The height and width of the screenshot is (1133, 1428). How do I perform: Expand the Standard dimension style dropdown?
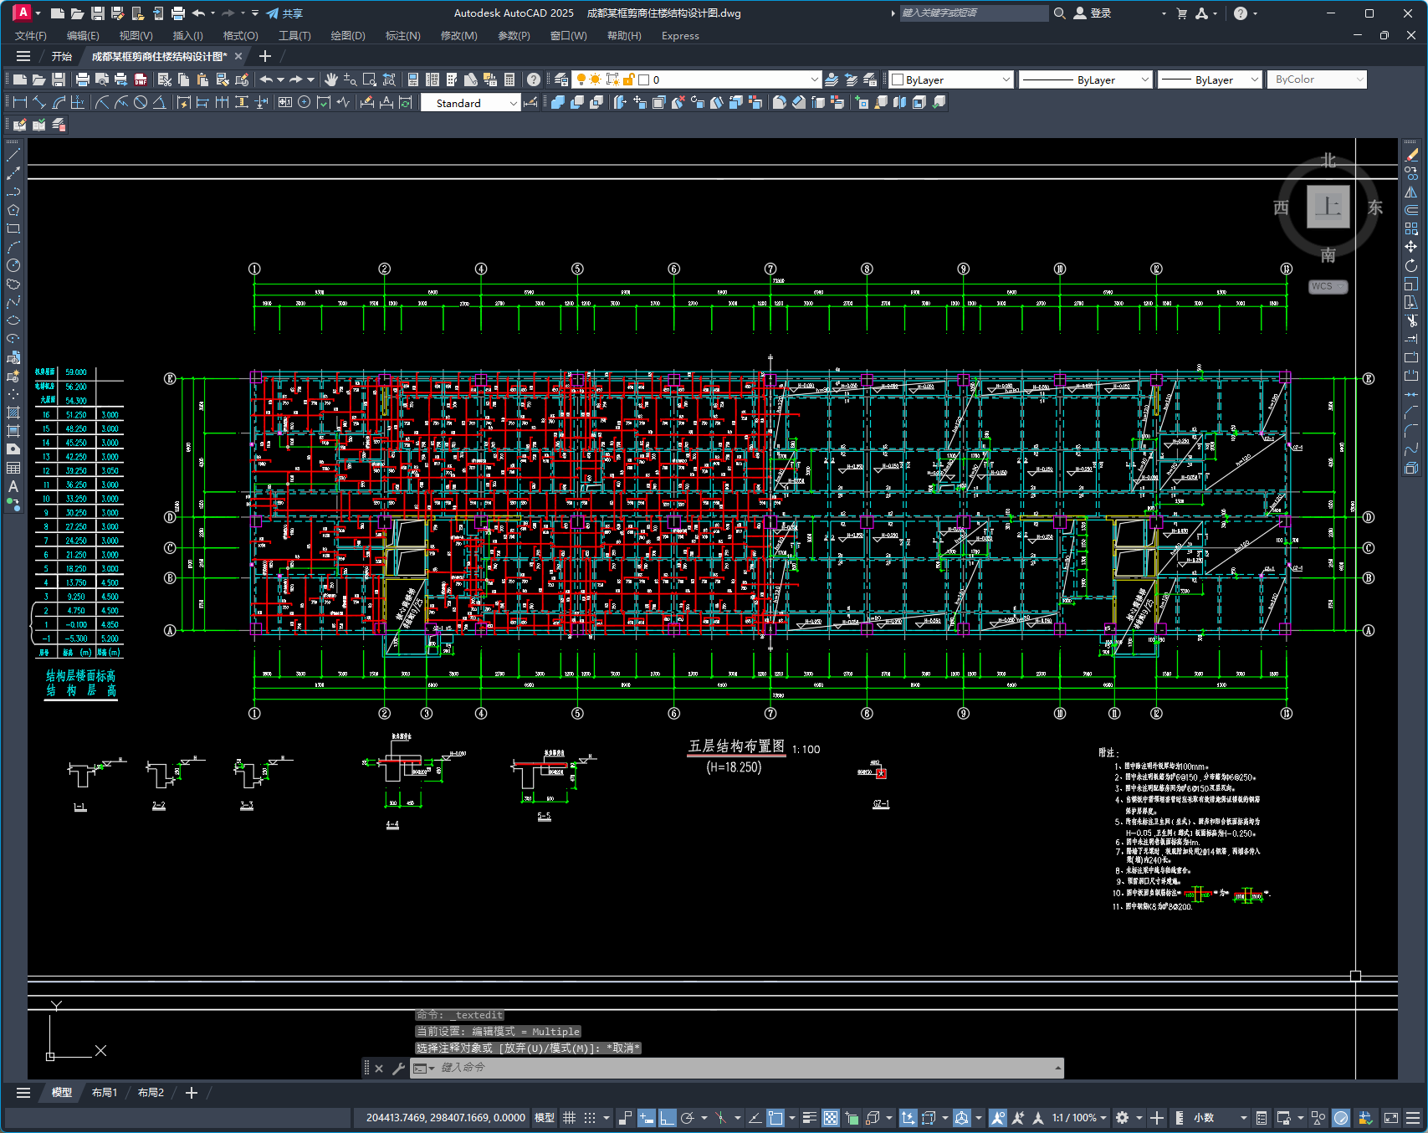[513, 103]
